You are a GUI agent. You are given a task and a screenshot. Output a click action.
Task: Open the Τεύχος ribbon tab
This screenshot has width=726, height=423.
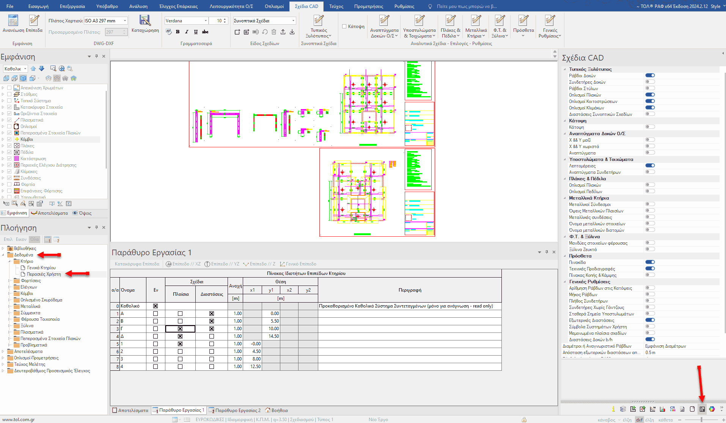point(336,6)
